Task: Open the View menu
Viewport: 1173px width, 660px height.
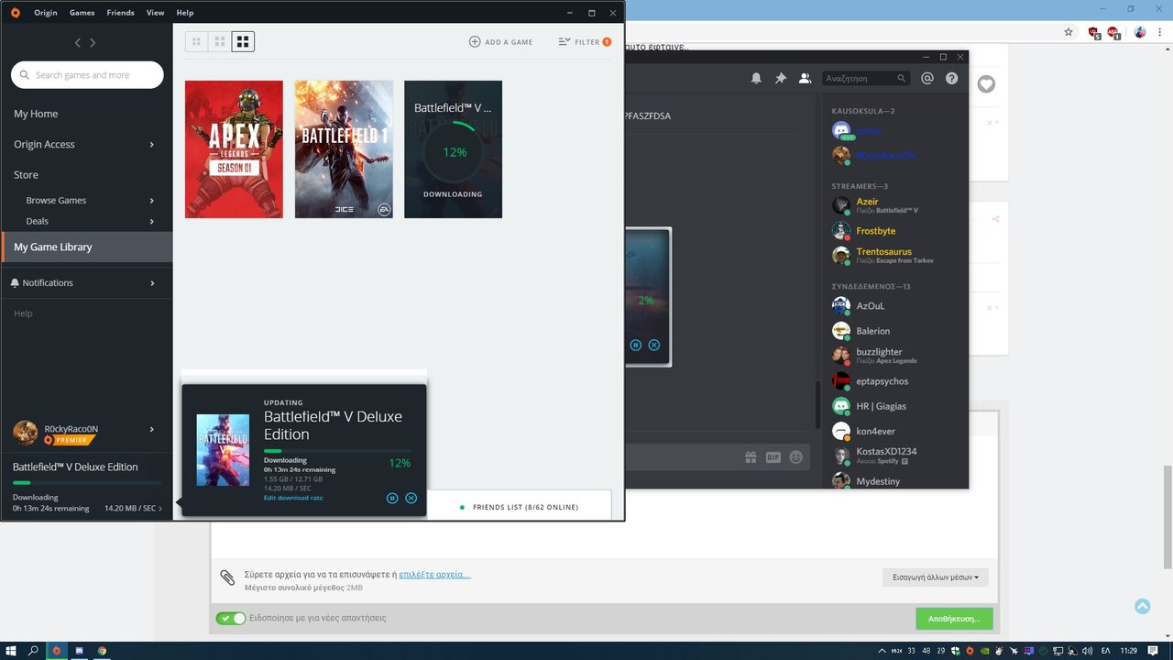Action: click(156, 13)
